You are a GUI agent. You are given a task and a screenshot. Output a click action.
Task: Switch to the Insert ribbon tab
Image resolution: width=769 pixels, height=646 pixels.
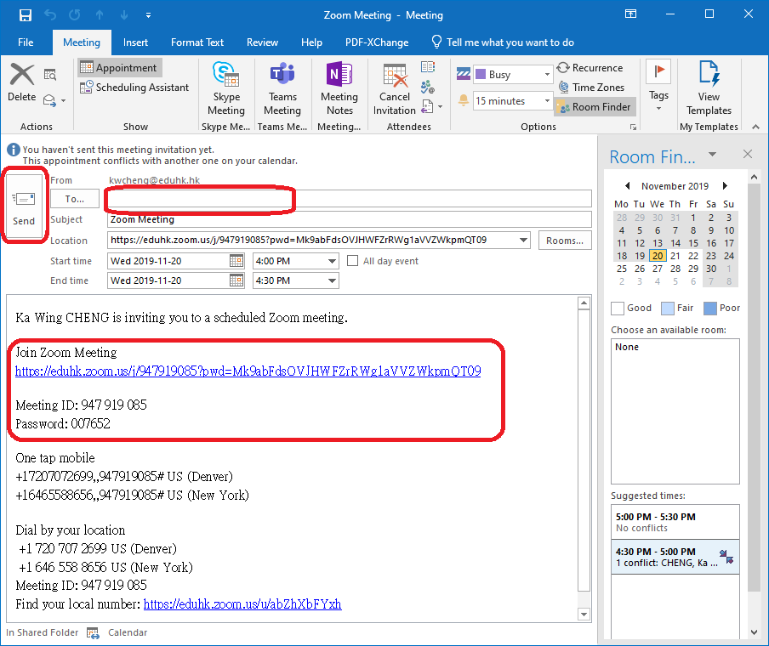(135, 42)
